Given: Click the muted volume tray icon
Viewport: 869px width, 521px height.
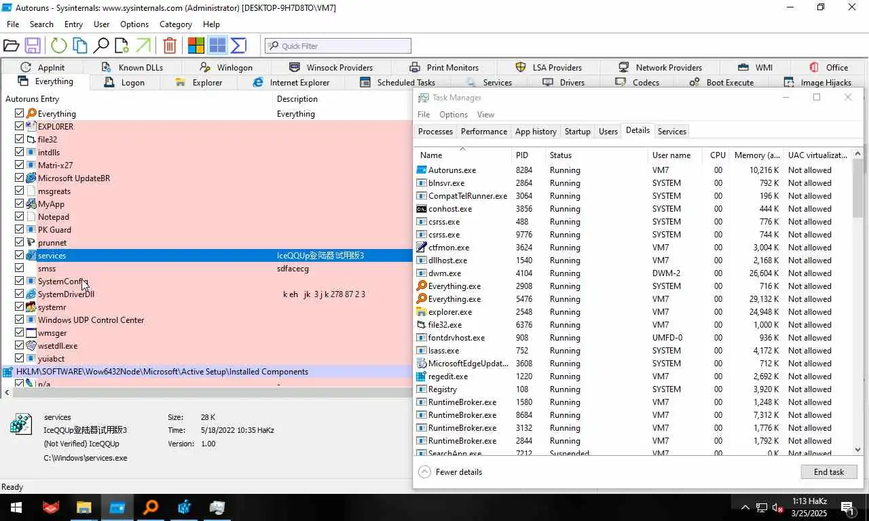Looking at the screenshot, I should (x=777, y=507).
